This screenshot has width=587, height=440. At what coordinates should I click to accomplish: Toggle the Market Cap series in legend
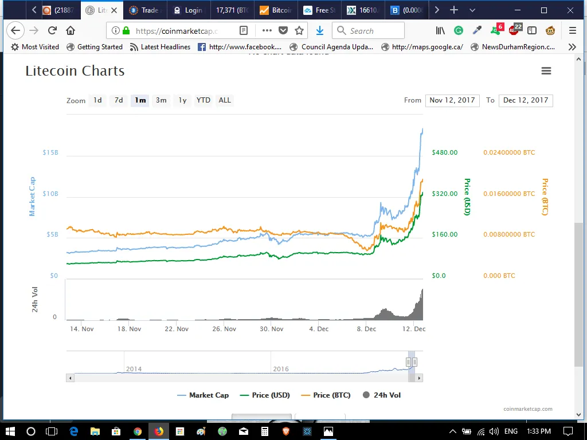pyautogui.click(x=203, y=395)
